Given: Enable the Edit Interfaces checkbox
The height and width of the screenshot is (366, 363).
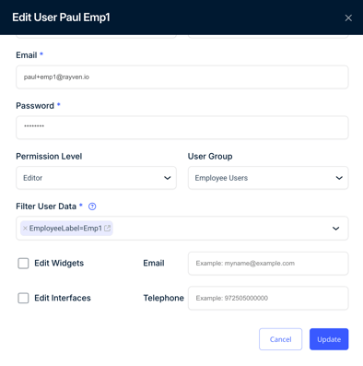Looking at the screenshot, I should [x=23, y=298].
